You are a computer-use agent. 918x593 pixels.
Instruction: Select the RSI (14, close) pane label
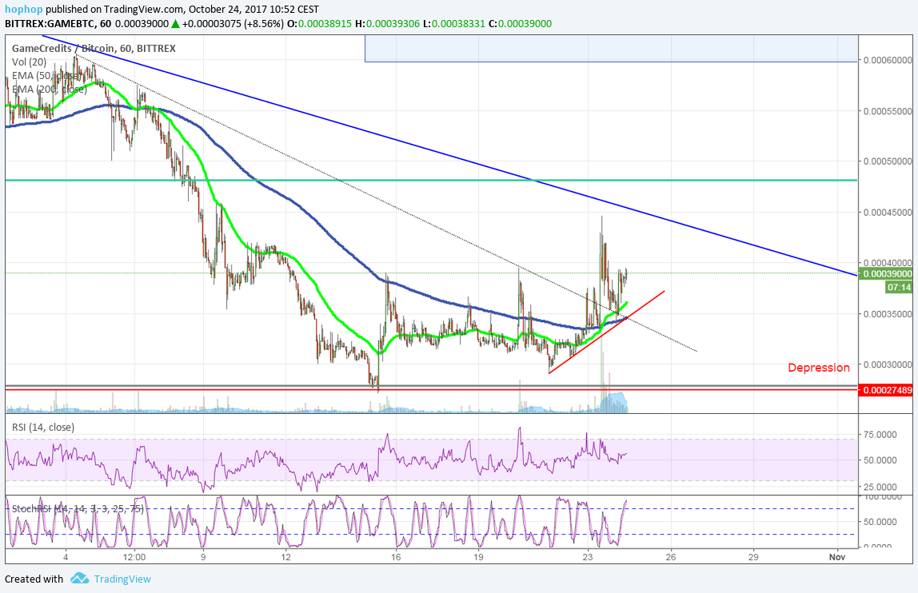click(43, 428)
